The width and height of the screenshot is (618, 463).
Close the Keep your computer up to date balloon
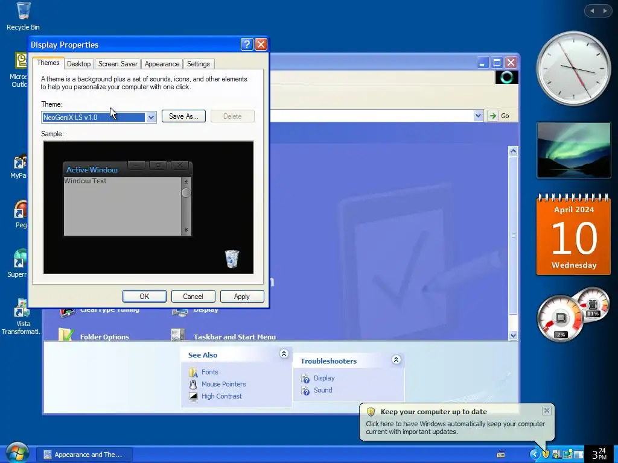[x=546, y=411]
